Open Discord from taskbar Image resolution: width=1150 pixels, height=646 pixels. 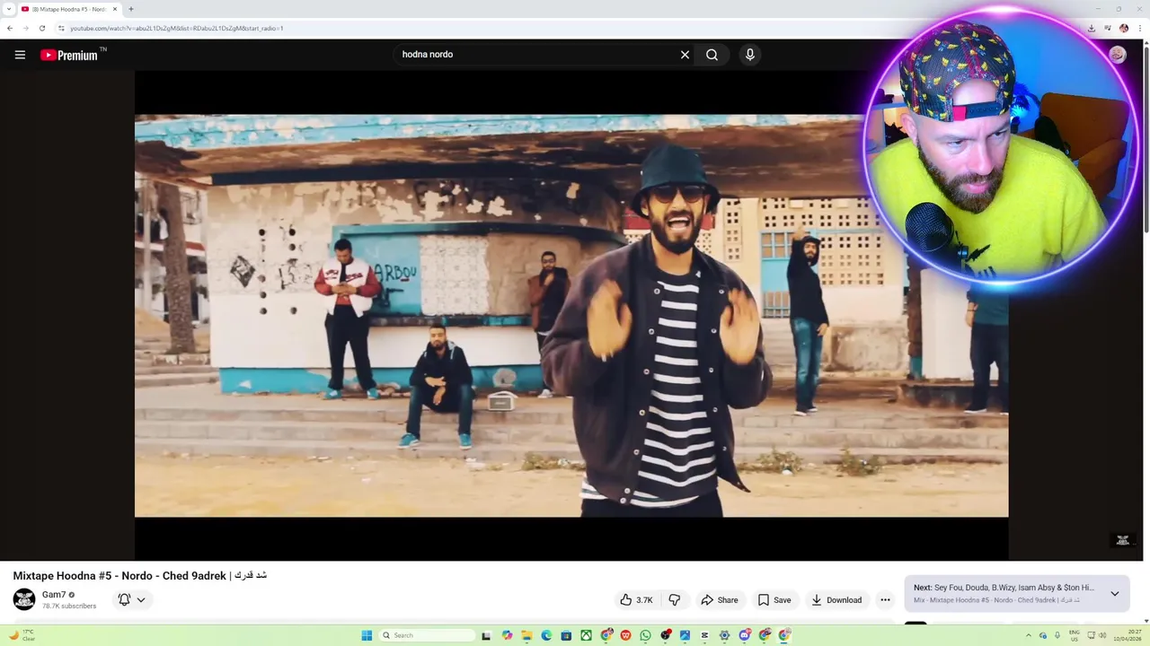tap(745, 635)
